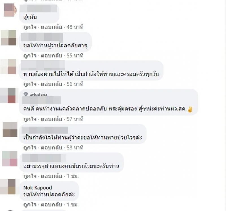Like the top fan comment from 57 นาที
Image resolution: width=226 pixels, height=211 pixels.
[30, 119]
